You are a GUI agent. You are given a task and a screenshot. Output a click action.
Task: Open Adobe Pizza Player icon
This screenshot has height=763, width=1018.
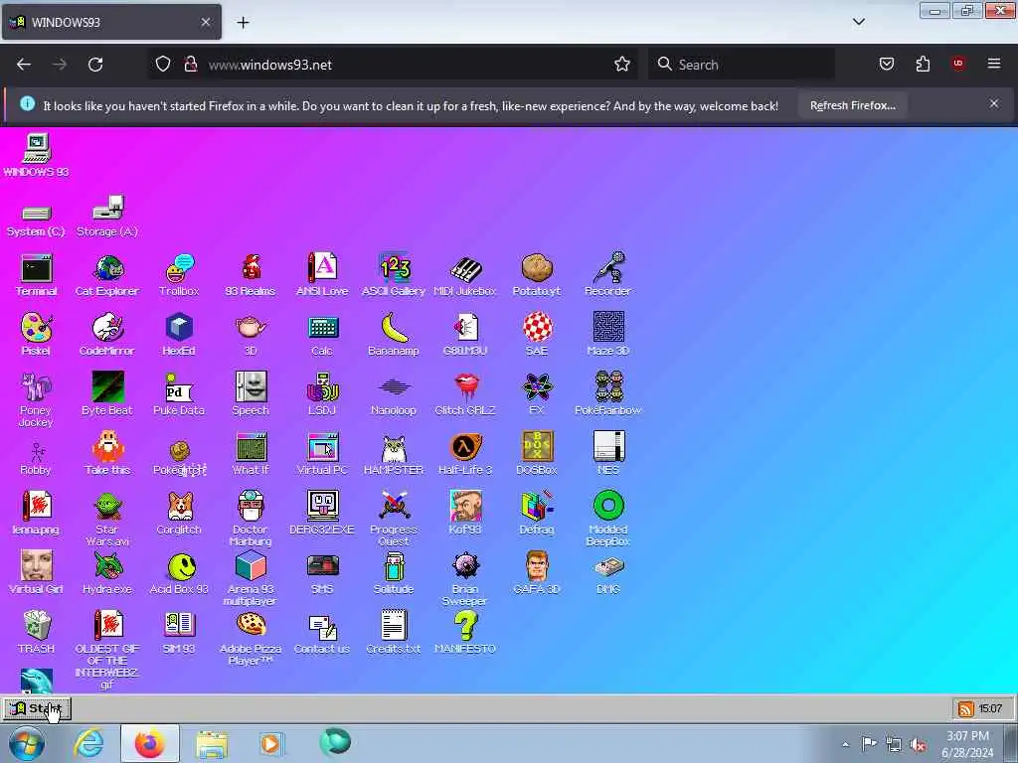[251, 639]
